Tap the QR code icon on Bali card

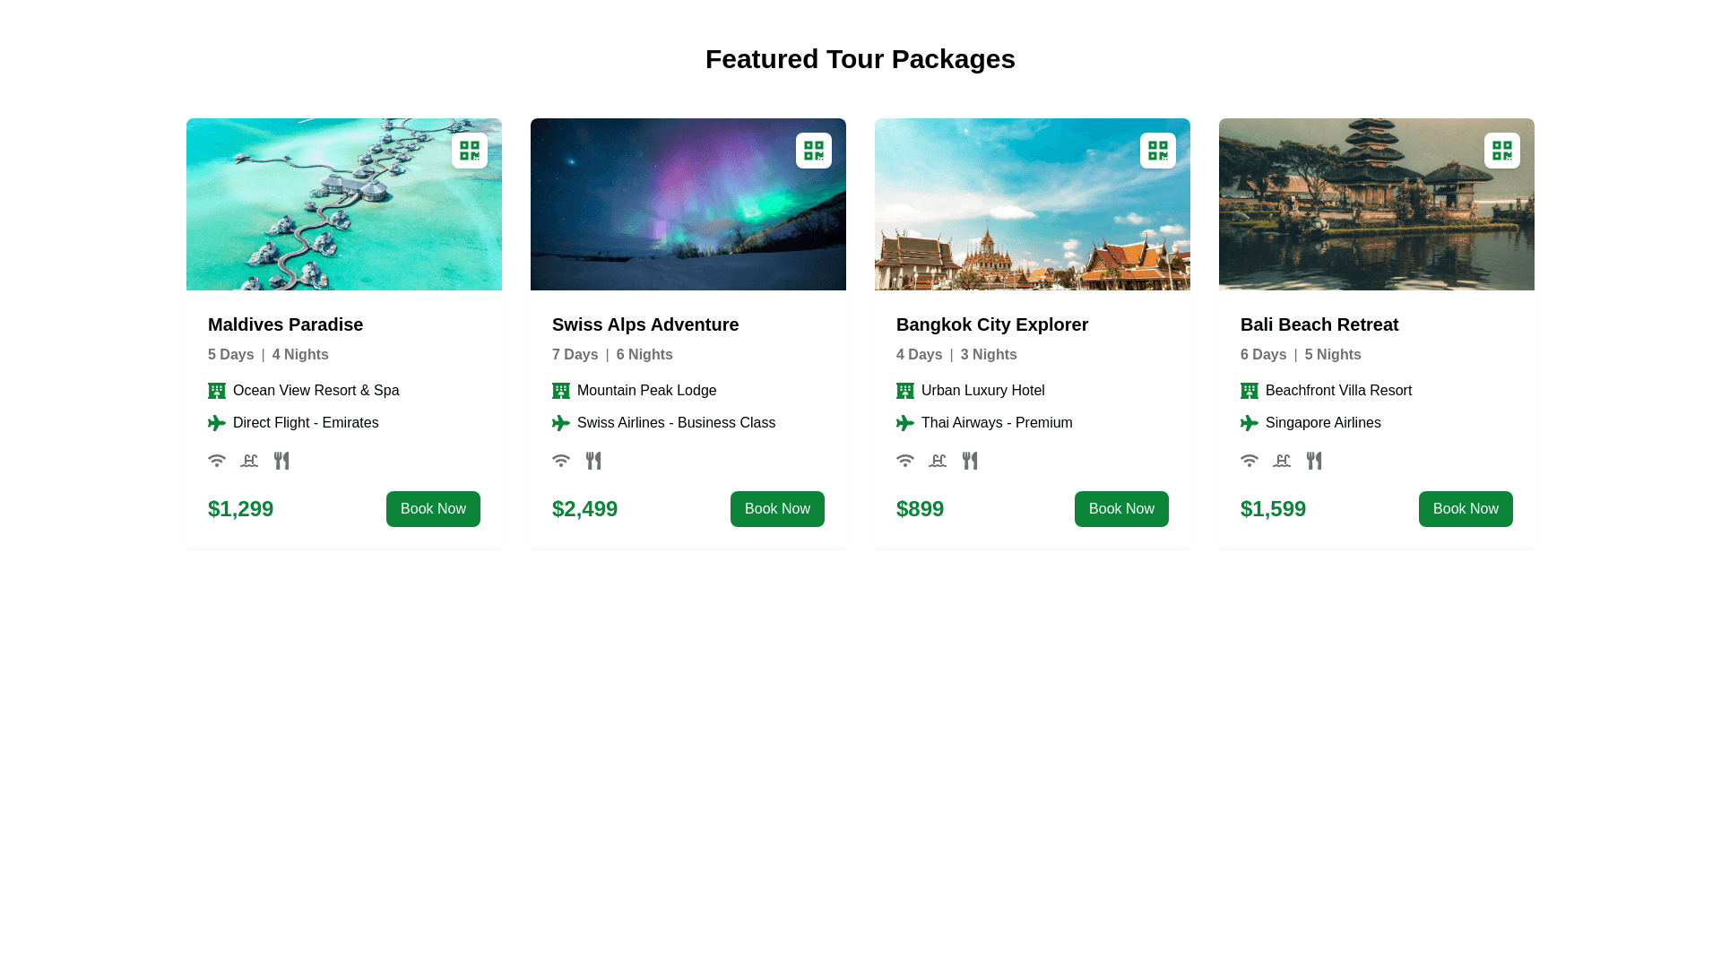coord(1502,151)
